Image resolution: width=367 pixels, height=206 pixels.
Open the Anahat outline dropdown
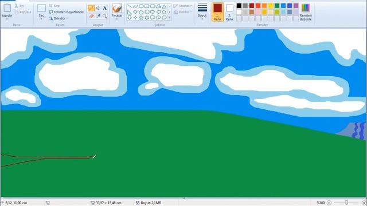coord(183,6)
